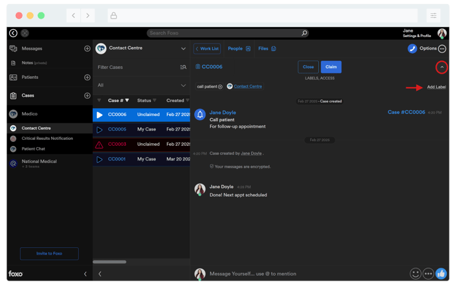Click Filter Cases input field

point(137,67)
